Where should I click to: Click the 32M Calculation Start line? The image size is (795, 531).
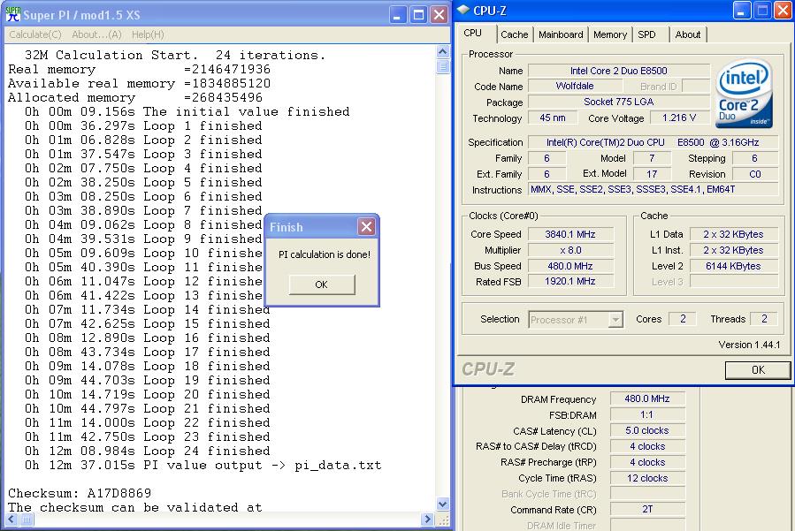click(175, 55)
